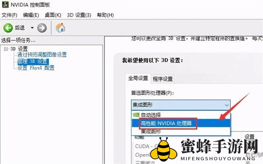Switch to the 全局设置 tab
Viewport: 263px width, 164px height.
pos(138,78)
